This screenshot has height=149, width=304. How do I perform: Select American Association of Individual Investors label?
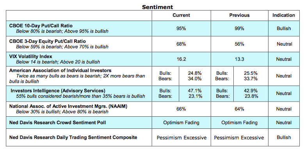coord(60,70)
